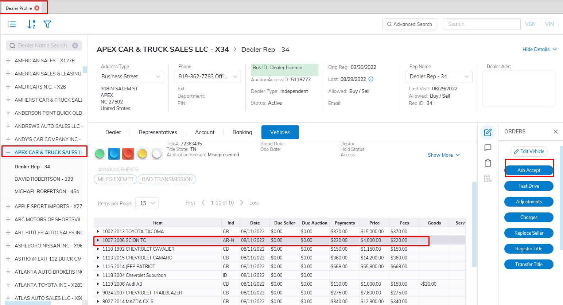Expand AMERICAN SALES - X1278 dealer
Screen dimensions: 563x305
coord(8,60)
